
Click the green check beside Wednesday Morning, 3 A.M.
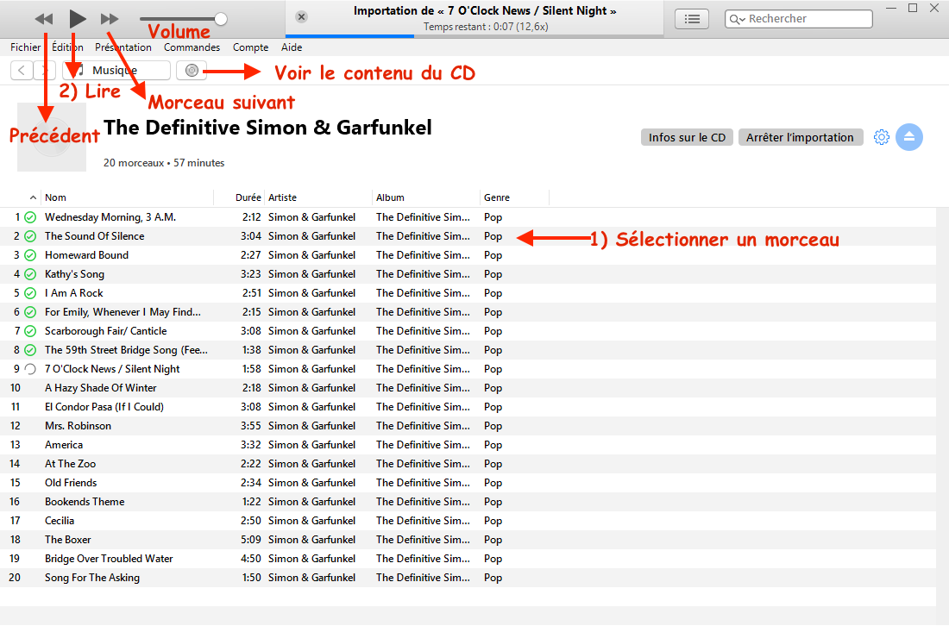30,217
